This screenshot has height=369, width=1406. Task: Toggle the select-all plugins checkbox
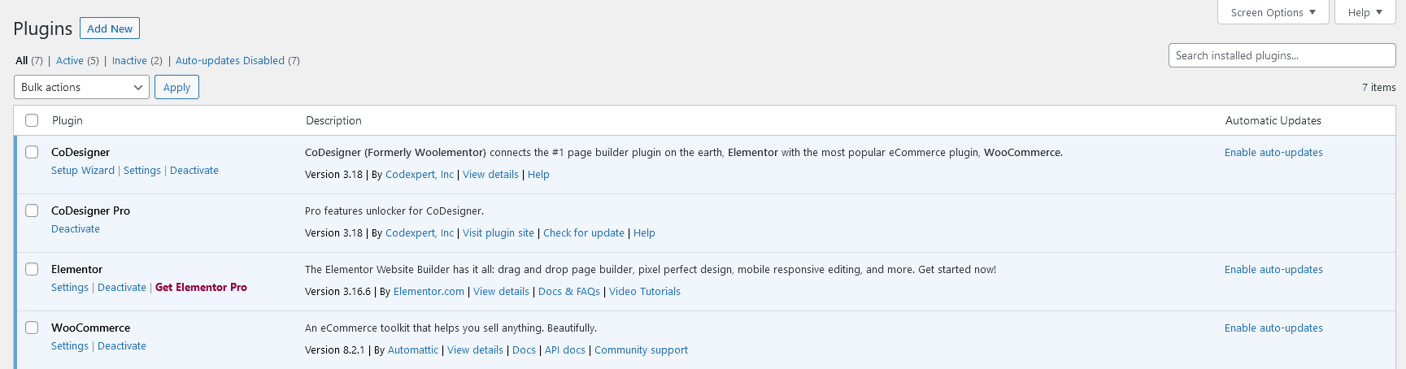32,120
